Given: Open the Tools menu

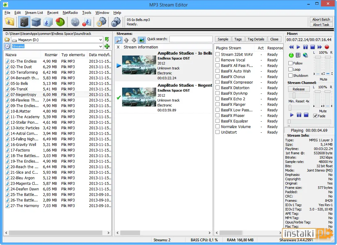Looking at the screenshot, I should tap(87, 13).
